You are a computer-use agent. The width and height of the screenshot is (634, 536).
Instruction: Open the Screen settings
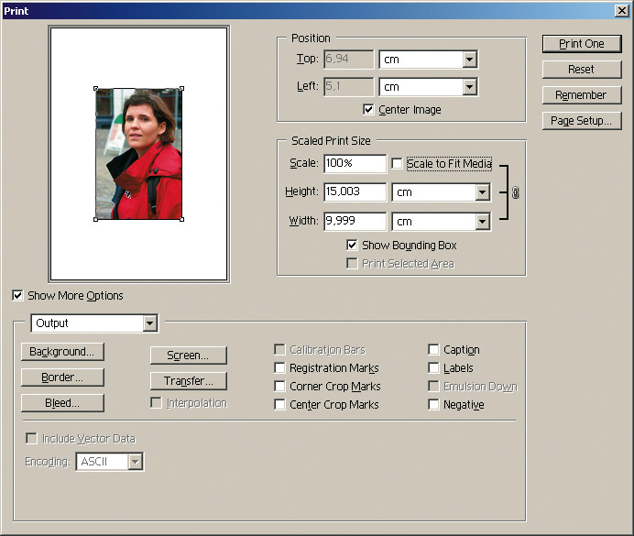[x=189, y=356]
